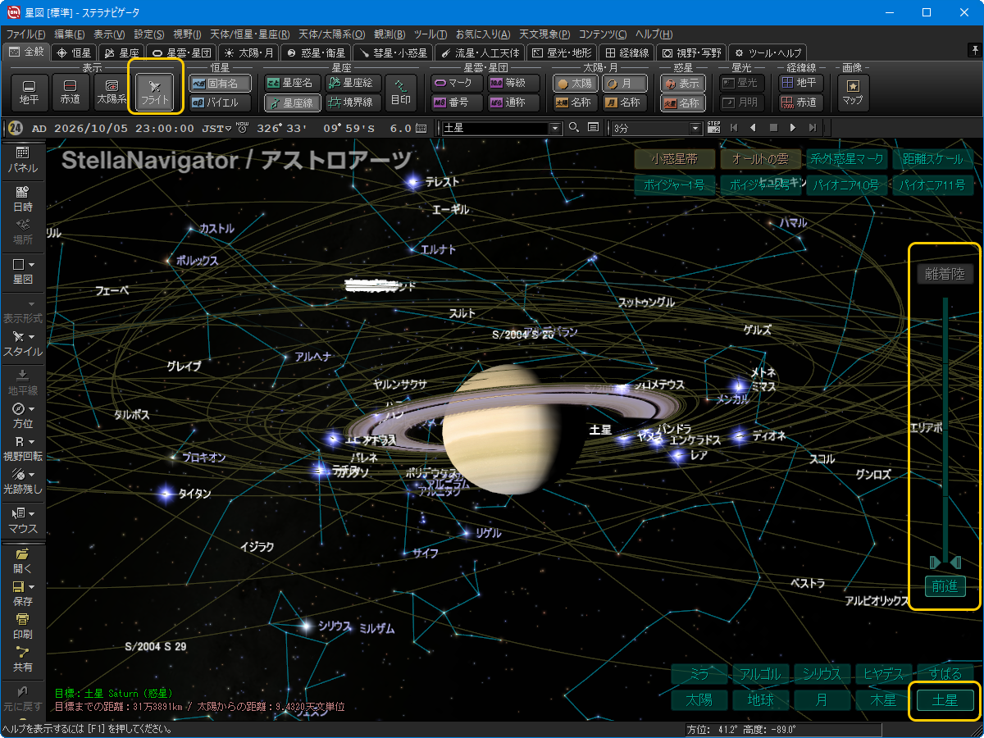Open the 土星 object search dropdown
This screenshot has height=738, width=984.
pyautogui.click(x=555, y=128)
